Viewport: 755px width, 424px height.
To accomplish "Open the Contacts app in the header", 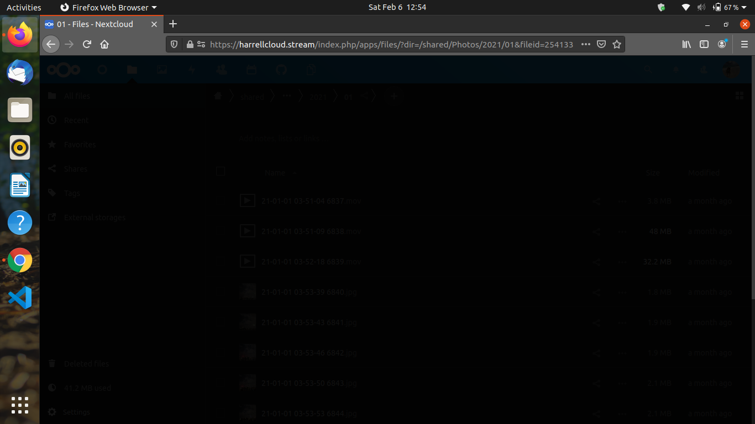I will pyautogui.click(x=221, y=70).
